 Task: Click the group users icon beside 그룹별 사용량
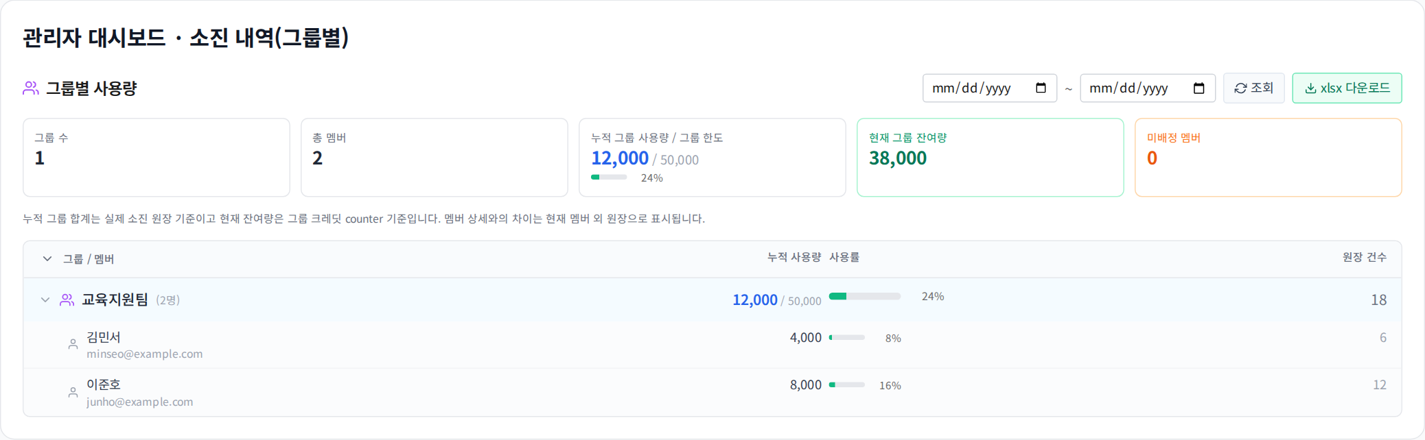[x=31, y=88]
